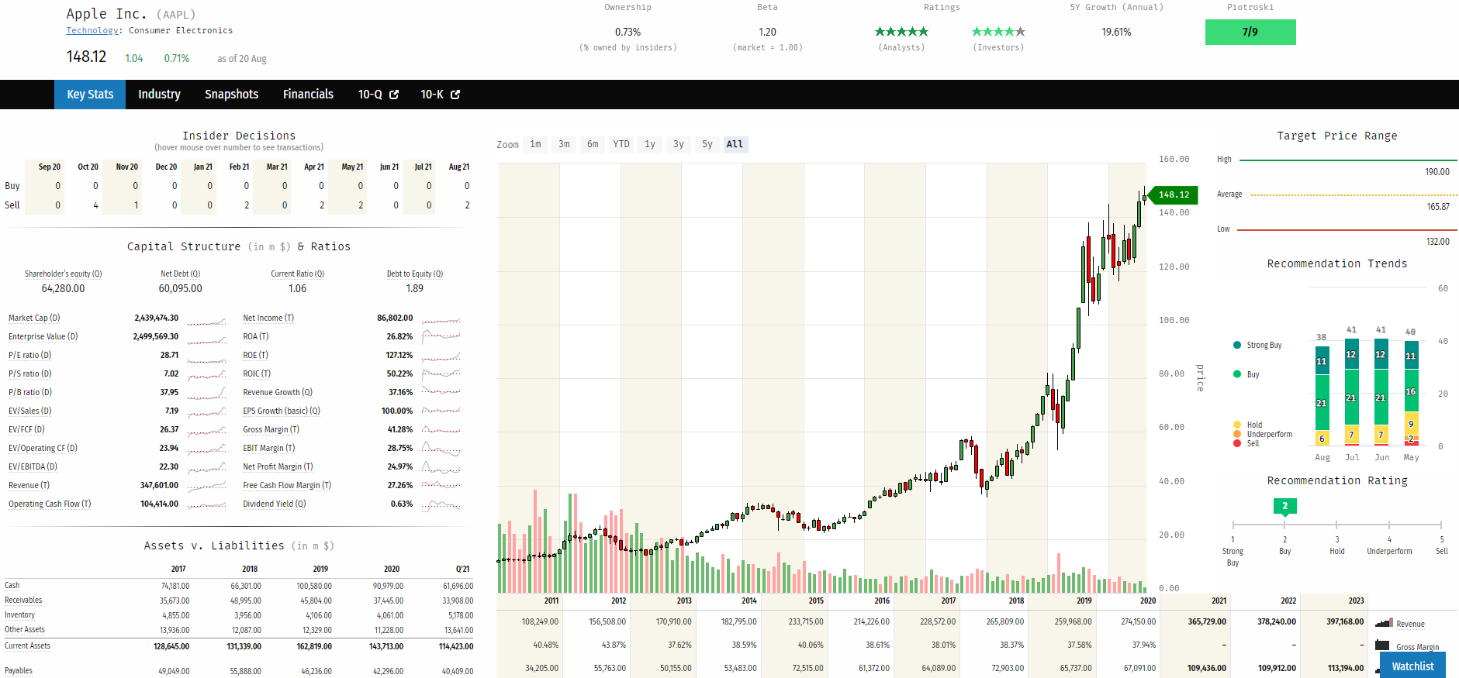
Task: Click the Enterprise Value (D) label
Action: [x=43, y=337]
